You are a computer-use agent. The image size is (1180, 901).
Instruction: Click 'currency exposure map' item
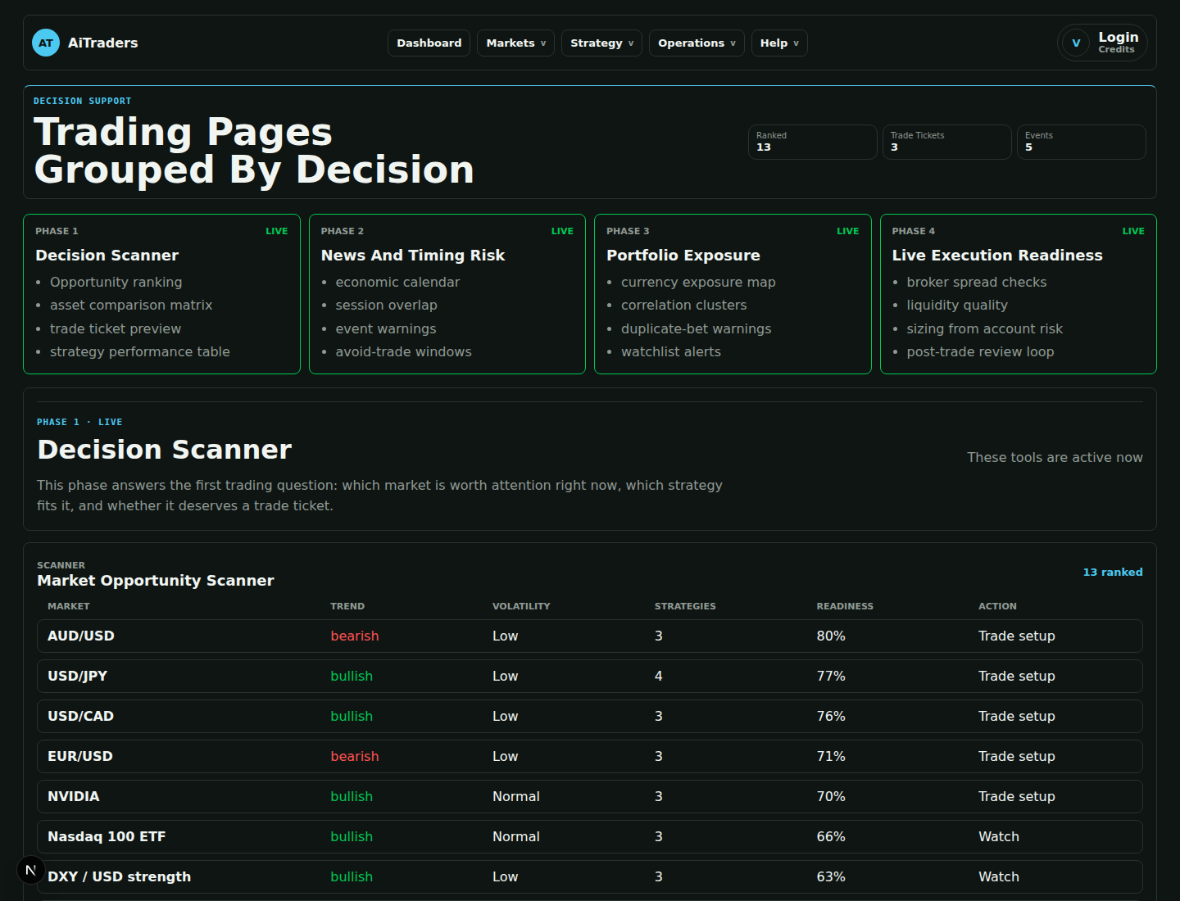coord(698,282)
